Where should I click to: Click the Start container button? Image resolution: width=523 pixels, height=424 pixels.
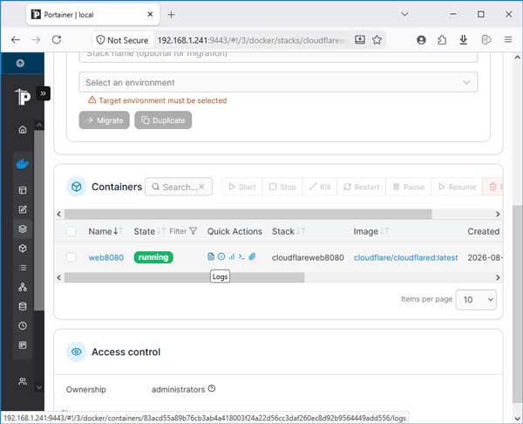coord(242,187)
